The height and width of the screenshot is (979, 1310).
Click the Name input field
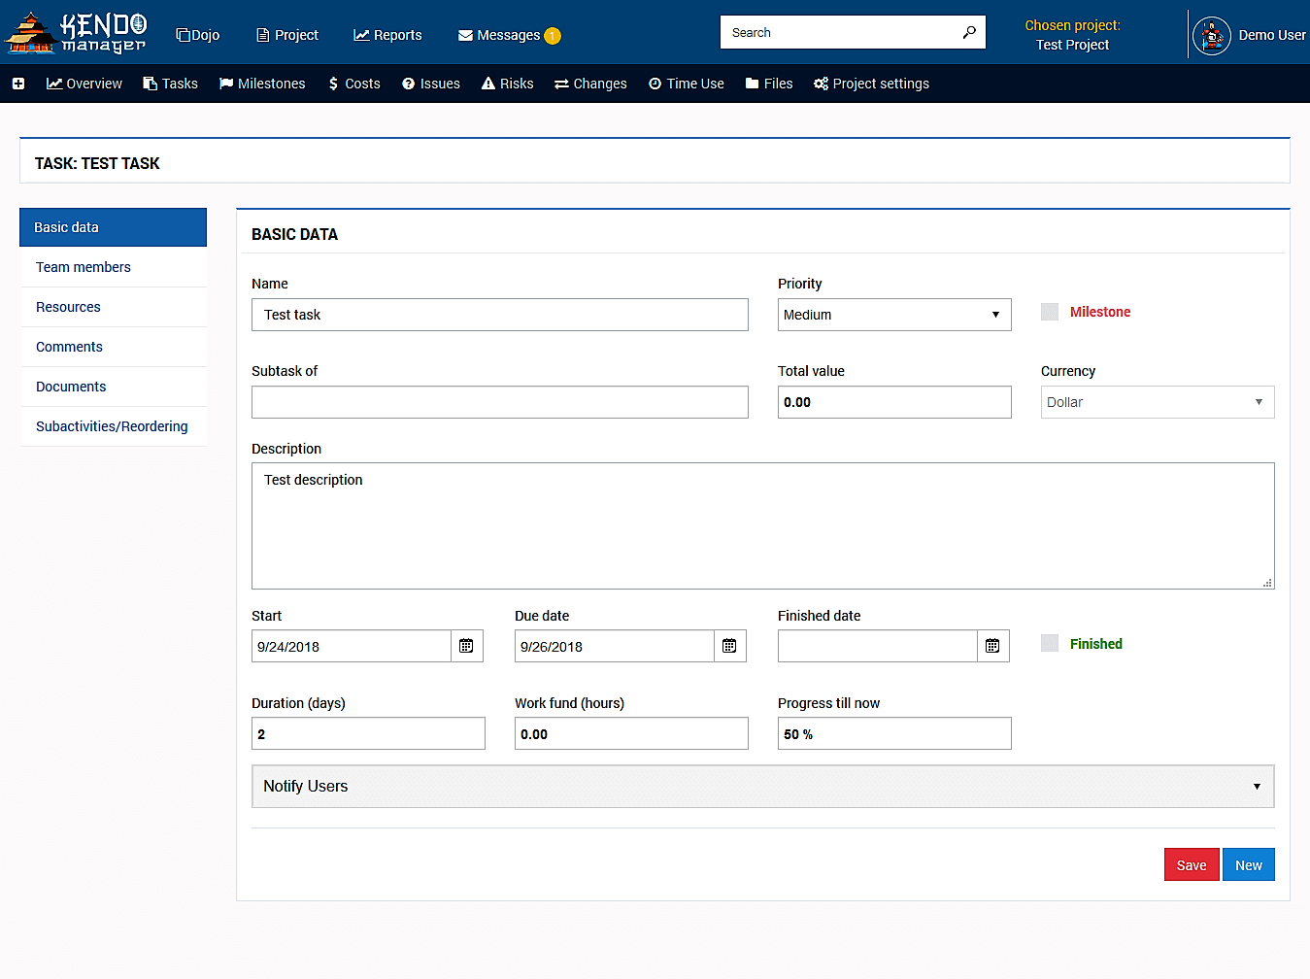[x=500, y=315]
